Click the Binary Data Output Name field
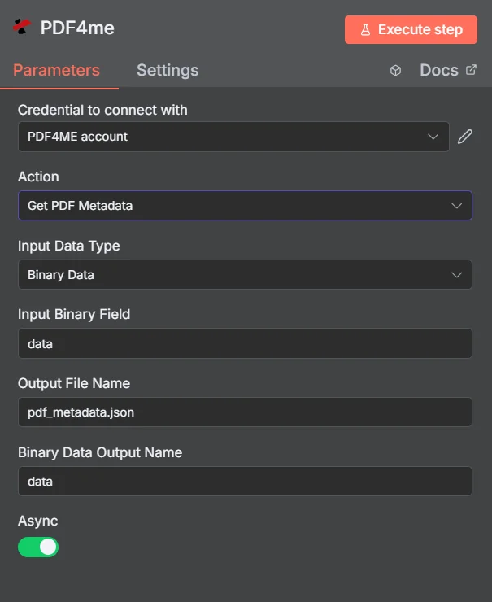The width and height of the screenshot is (492, 602). tap(245, 481)
